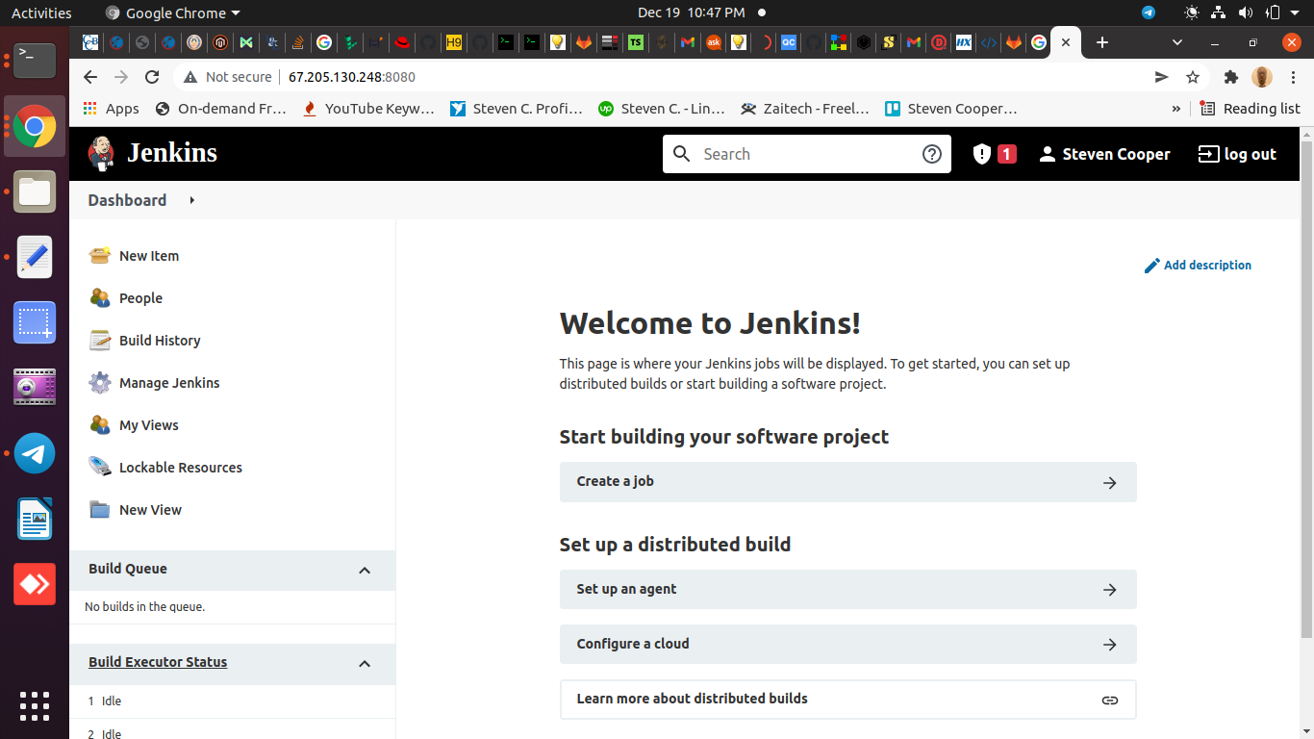This screenshot has height=739, width=1314.
Task: Click the Manage Jenkins gear icon
Action: (100, 382)
